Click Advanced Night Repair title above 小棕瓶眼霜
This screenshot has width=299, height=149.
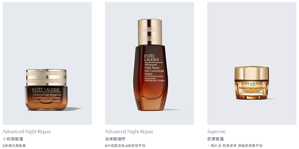(27, 131)
